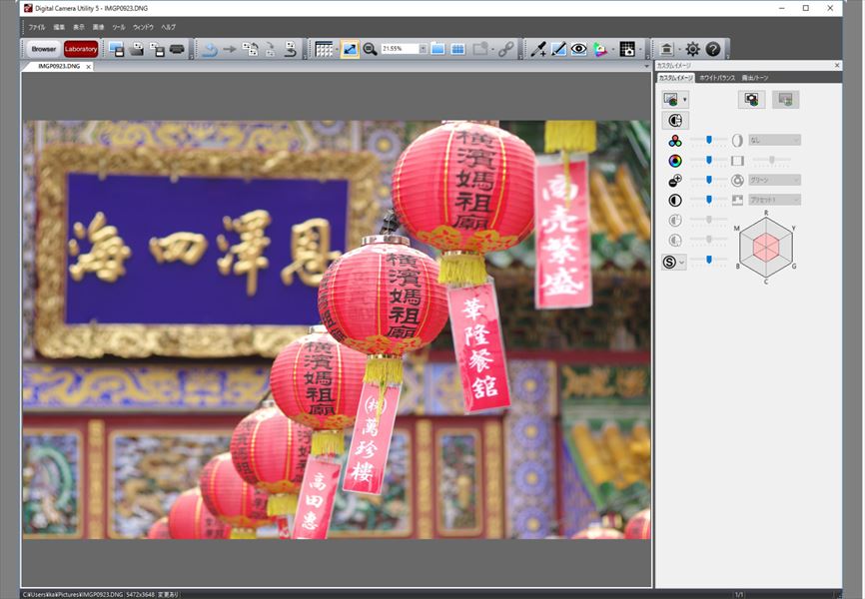Expand the document tab list arrow
The height and width of the screenshot is (599, 865).
[x=646, y=66]
